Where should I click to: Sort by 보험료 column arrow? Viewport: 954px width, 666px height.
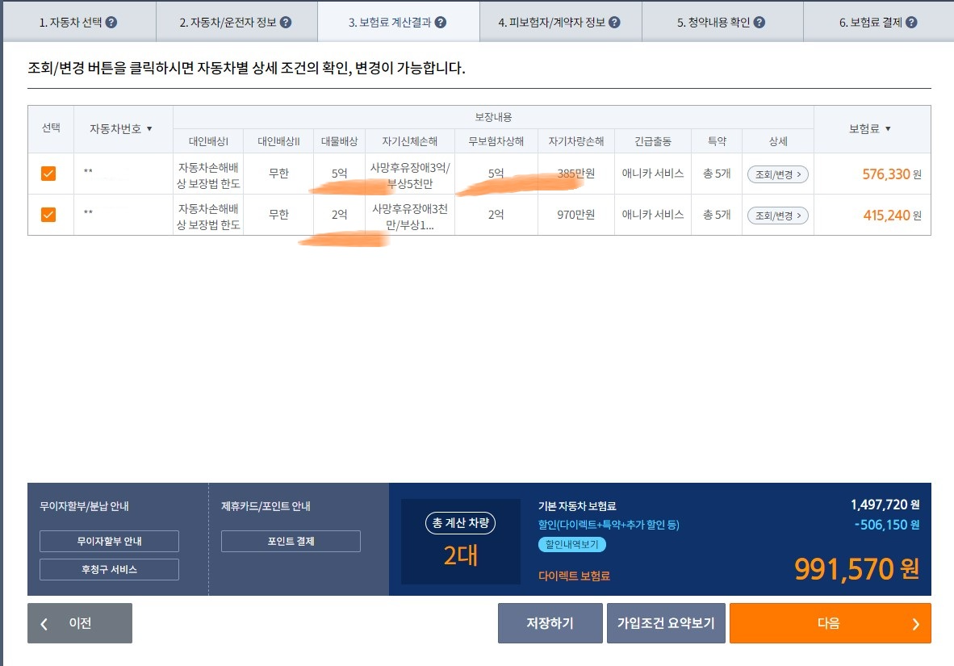888,129
